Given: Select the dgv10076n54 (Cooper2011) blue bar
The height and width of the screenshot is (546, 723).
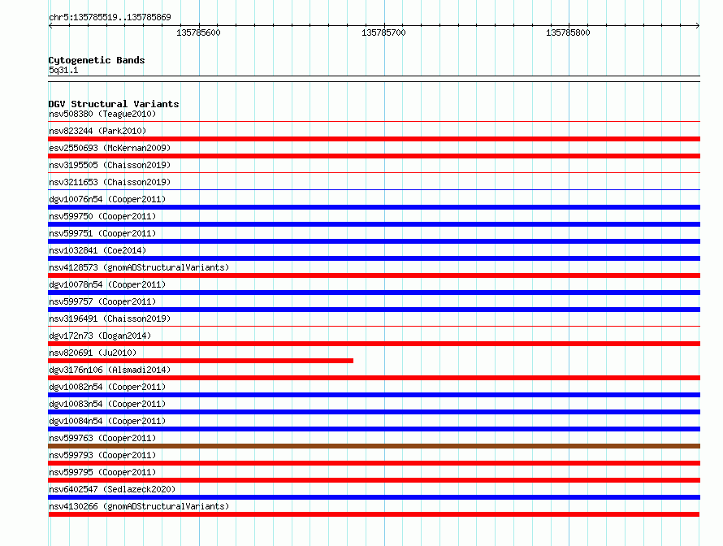Looking at the screenshot, I should click(x=374, y=207).
